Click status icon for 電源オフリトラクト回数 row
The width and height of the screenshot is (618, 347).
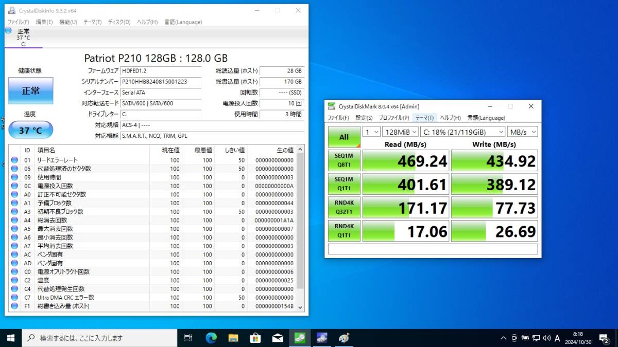(14, 271)
